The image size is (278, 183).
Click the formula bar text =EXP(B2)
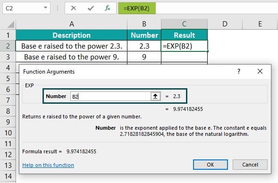point(136,8)
